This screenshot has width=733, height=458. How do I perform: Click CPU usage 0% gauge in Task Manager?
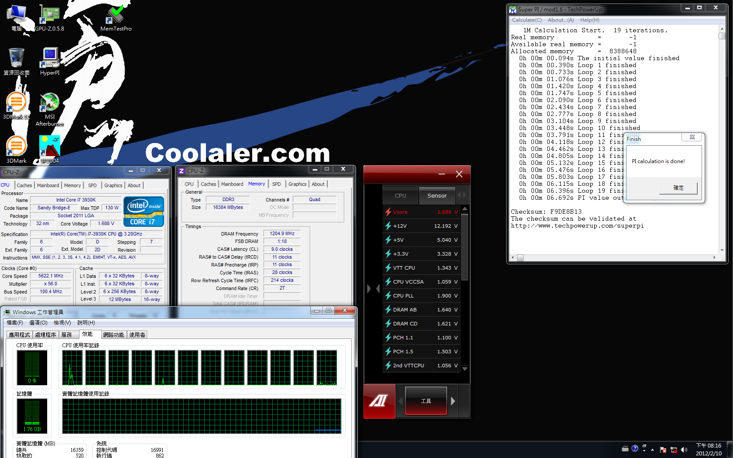click(32, 367)
